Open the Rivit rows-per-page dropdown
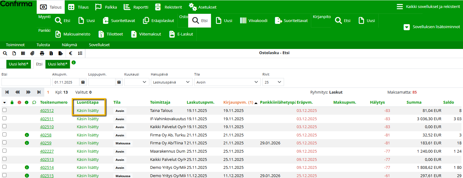The height and width of the screenshot is (178, 463). point(273,82)
